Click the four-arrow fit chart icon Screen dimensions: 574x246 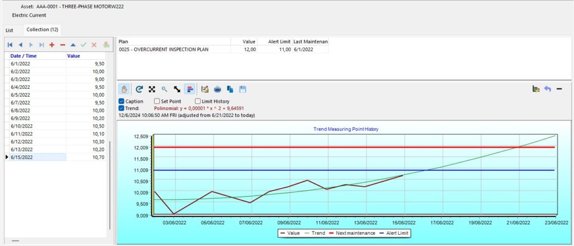pos(152,89)
